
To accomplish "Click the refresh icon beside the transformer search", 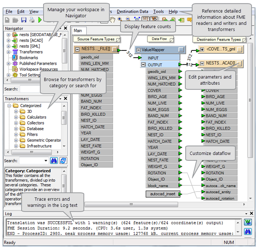I will point(63,161).
